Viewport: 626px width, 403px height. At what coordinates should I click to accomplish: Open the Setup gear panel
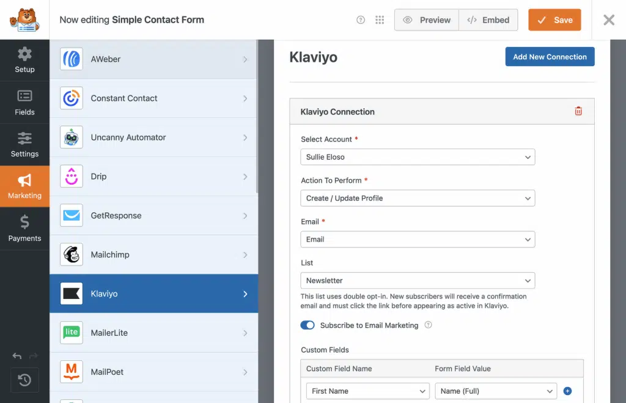coord(24,60)
